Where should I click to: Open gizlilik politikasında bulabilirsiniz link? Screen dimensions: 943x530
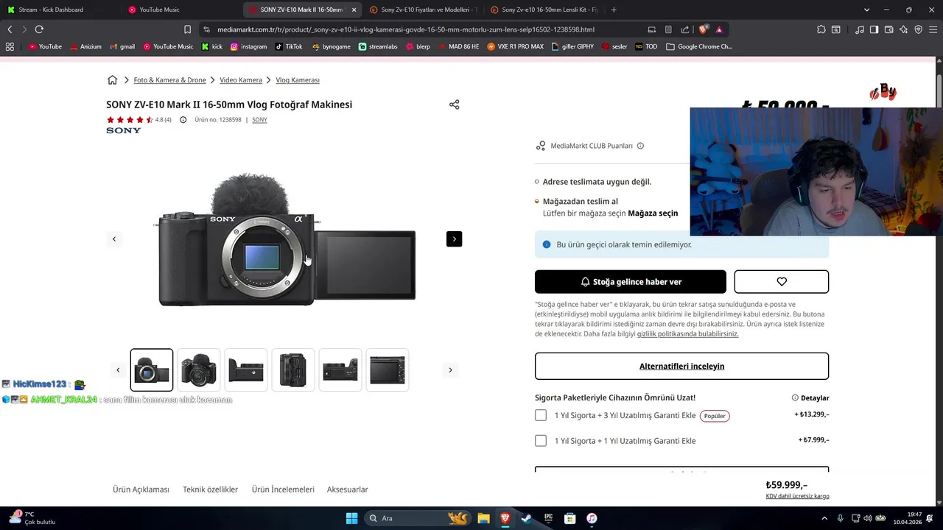click(687, 333)
